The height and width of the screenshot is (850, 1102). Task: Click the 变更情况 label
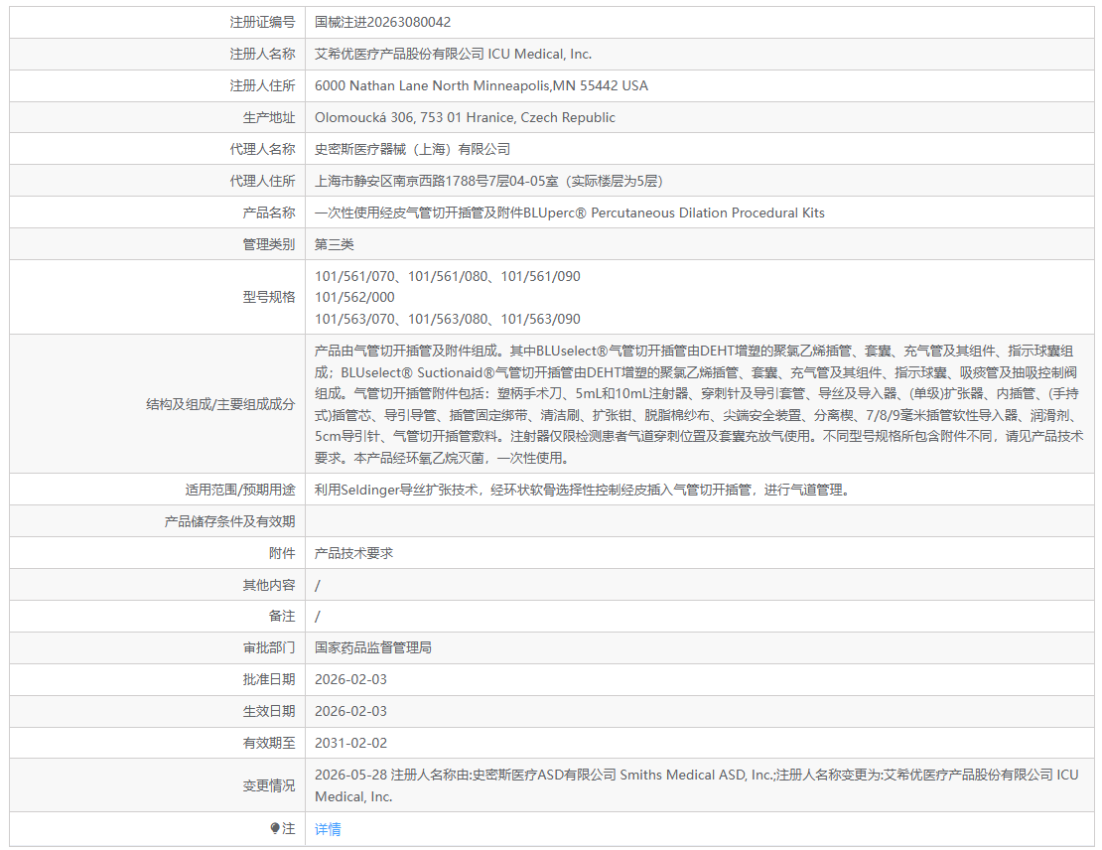click(x=269, y=786)
